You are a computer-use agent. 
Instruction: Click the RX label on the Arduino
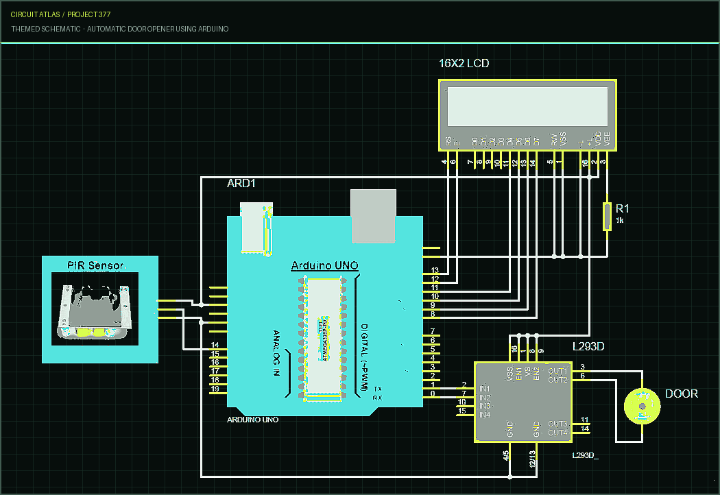377,398
